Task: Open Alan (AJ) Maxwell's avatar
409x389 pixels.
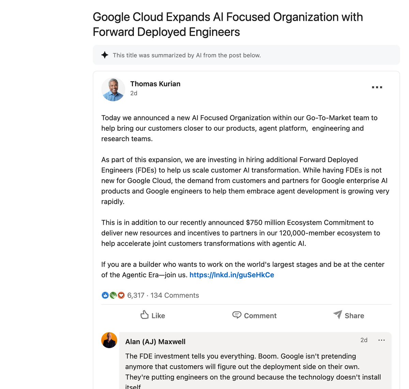Action: (109, 340)
